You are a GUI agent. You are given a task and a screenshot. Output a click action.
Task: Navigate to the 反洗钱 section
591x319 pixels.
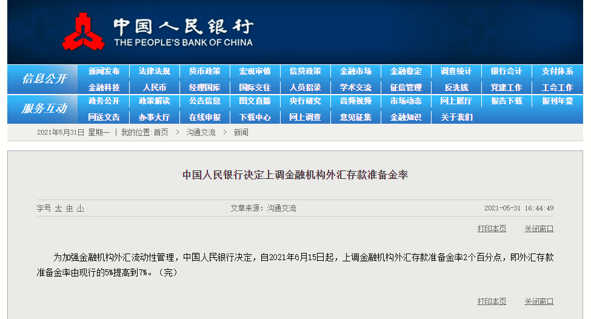[x=456, y=87]
